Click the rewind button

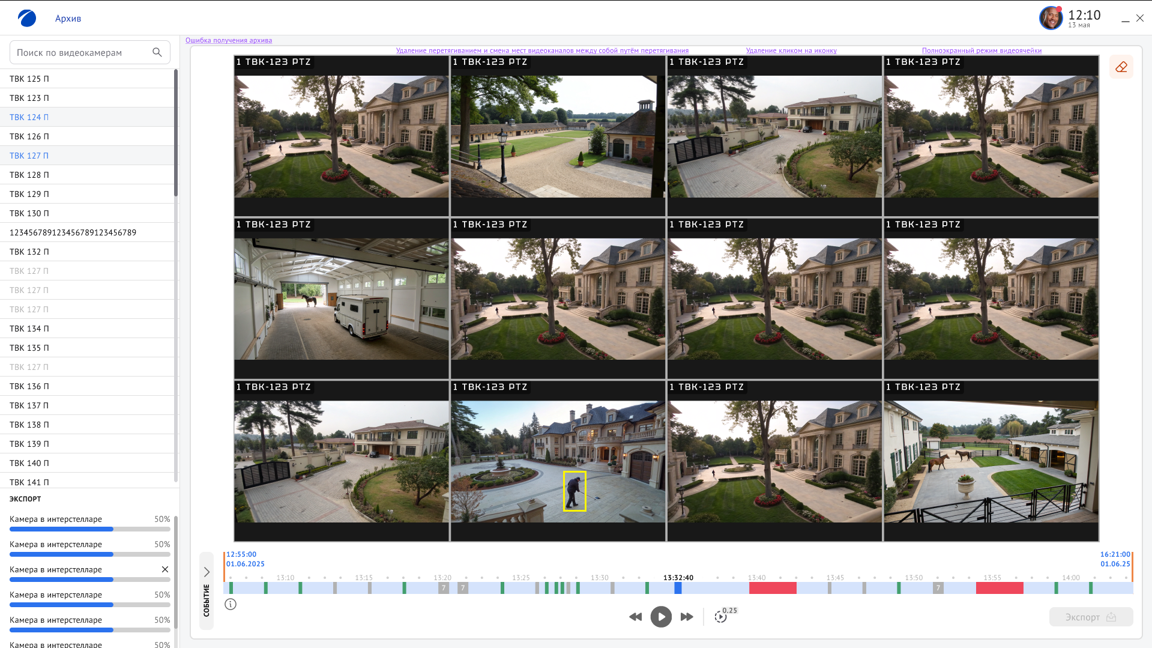pyautogui.click(x=635, y=617)
